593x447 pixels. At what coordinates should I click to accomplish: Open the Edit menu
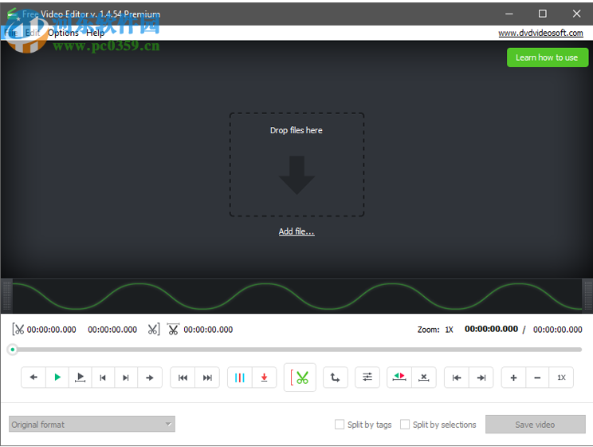point(33,33)
